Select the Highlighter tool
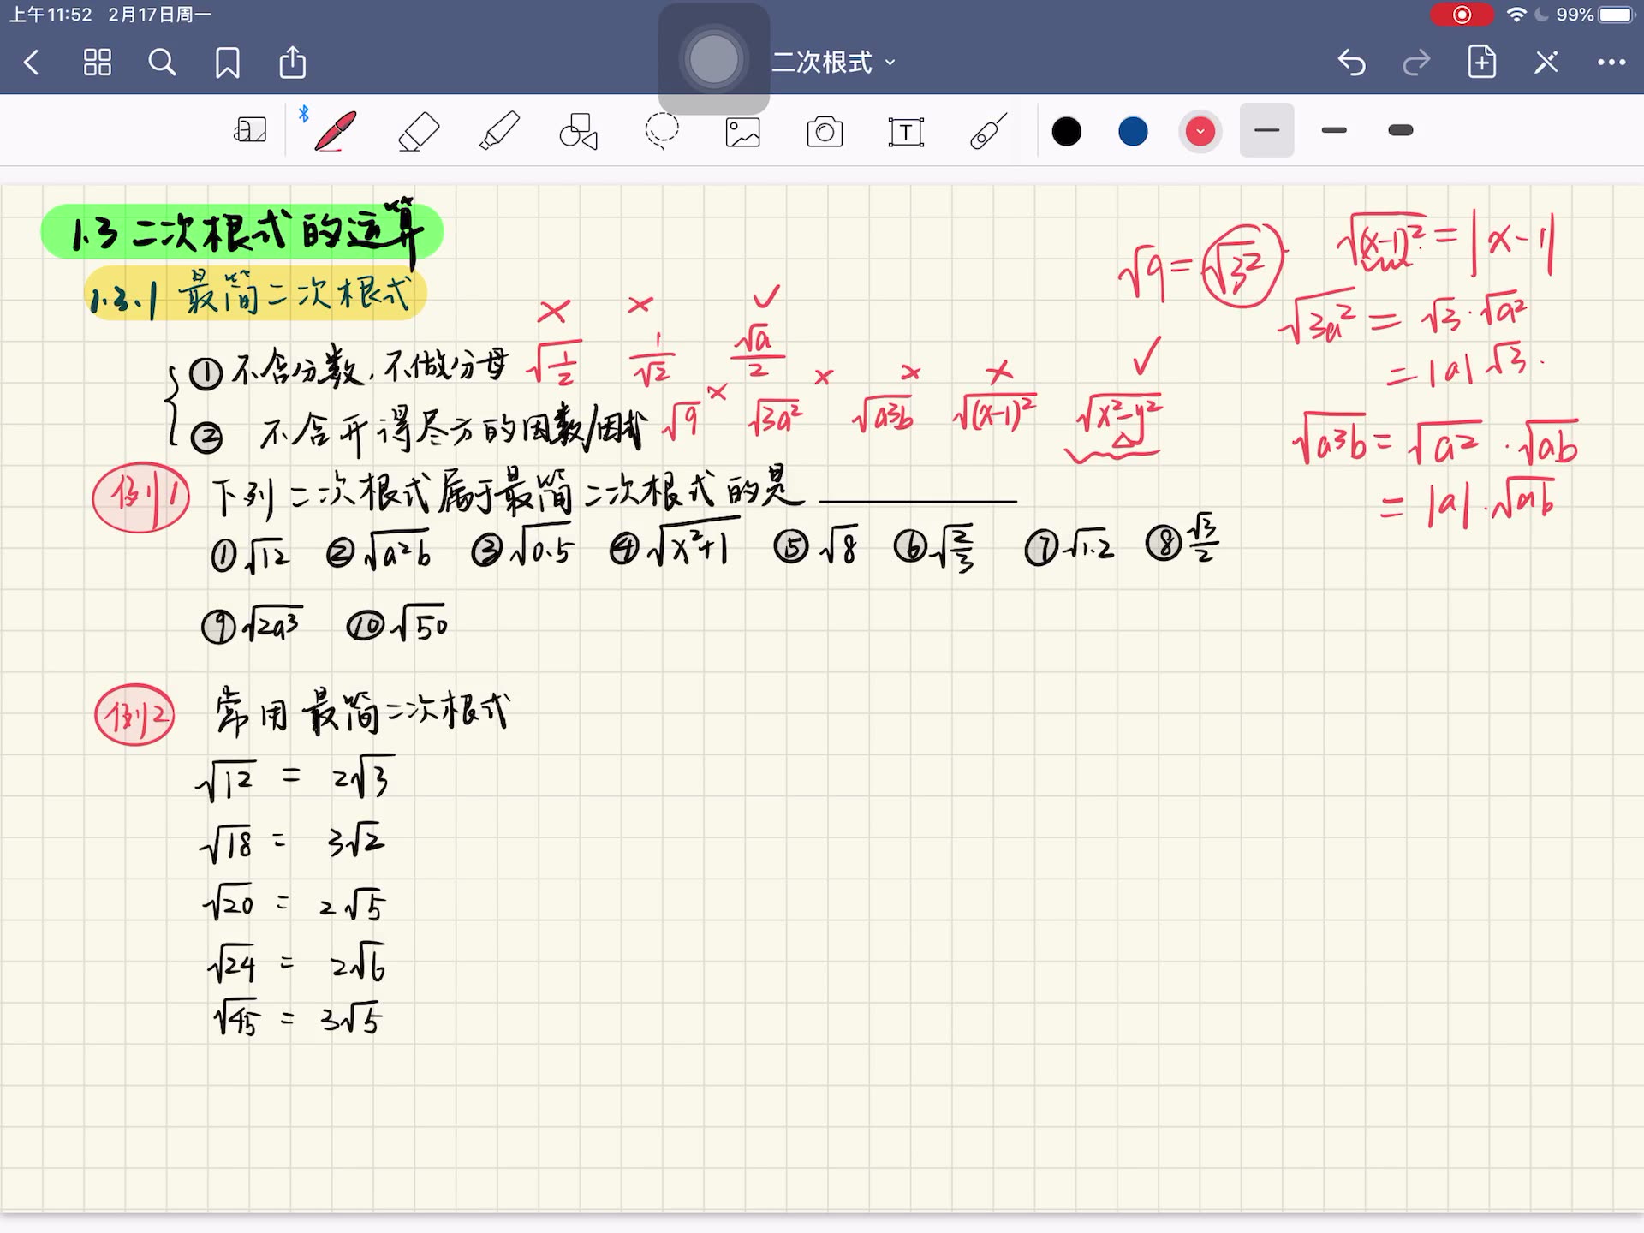 tap(499, 131)
